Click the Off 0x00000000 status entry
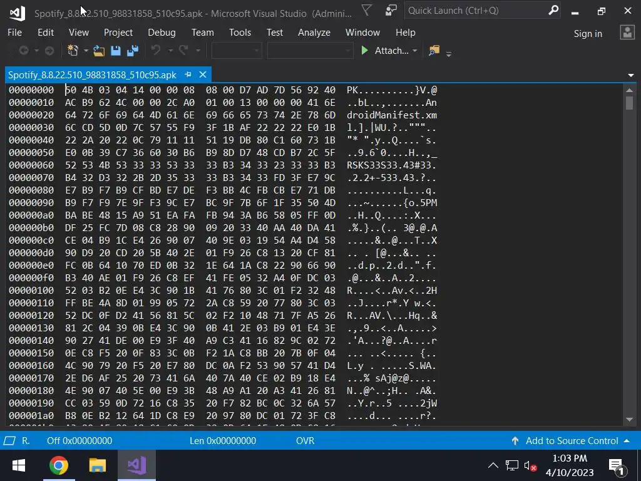 click(x=79, y=440)
